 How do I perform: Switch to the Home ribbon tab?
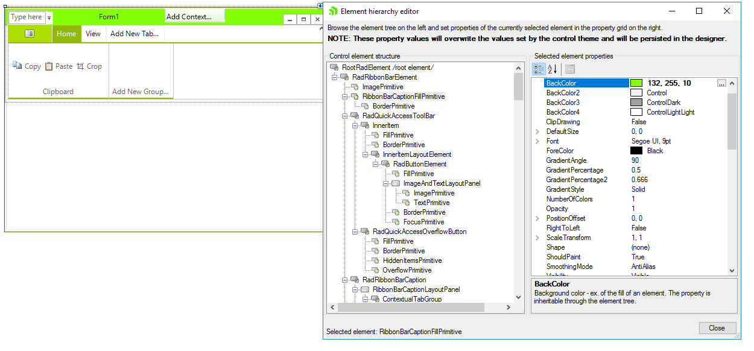(66, 34)
